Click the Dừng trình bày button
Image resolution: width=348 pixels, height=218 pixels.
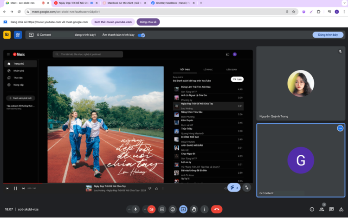(x=328, y=35)
